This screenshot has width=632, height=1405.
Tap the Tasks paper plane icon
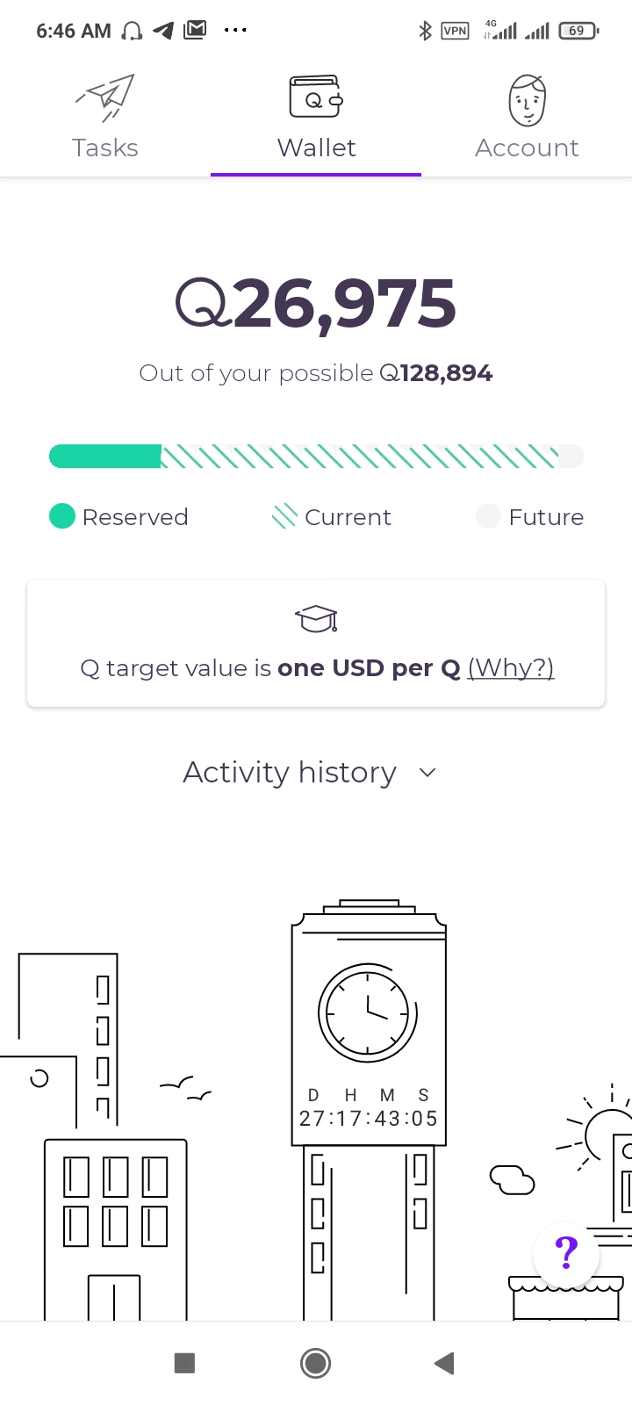pyautogui.click(x=105, y=97)
